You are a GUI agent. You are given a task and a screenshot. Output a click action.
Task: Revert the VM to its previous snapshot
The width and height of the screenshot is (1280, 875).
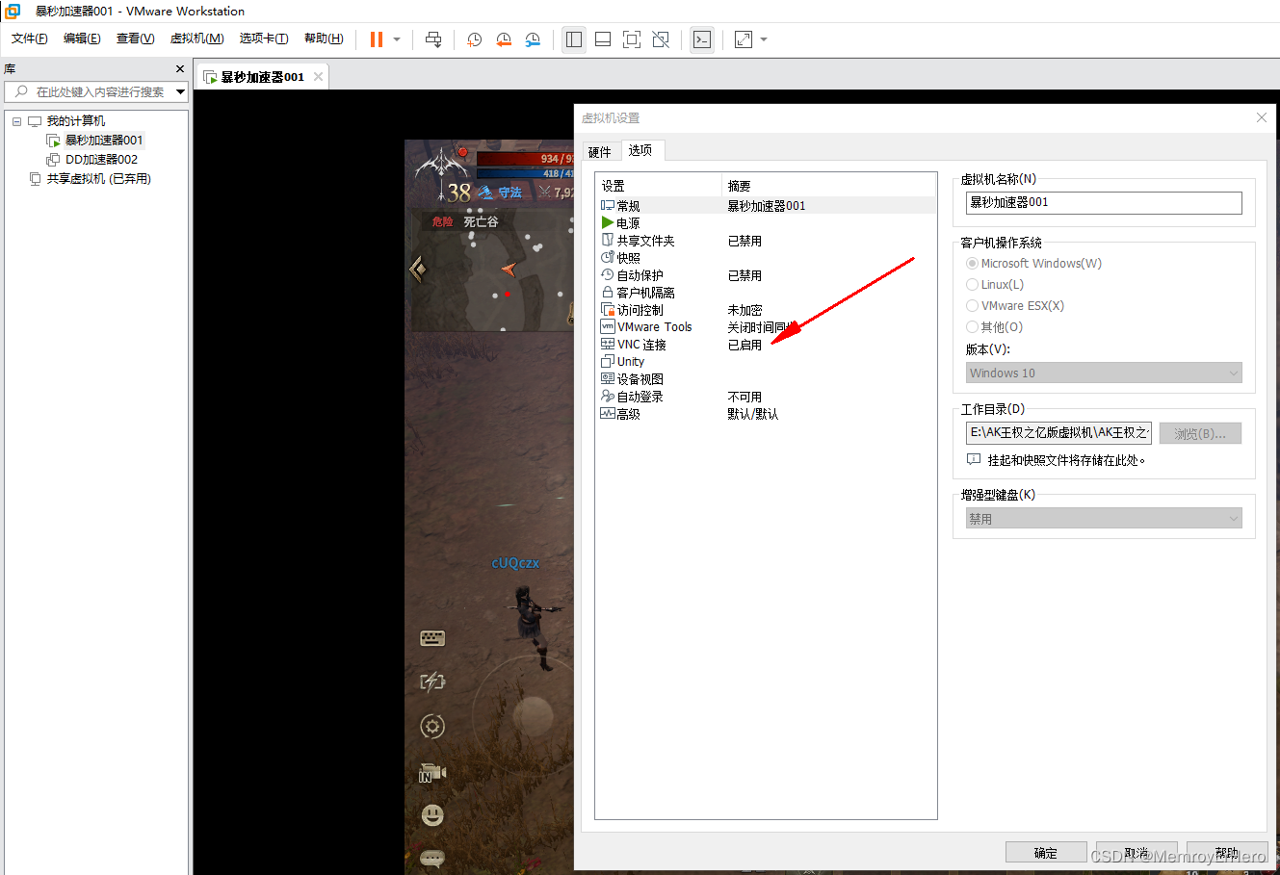point(504,39)
